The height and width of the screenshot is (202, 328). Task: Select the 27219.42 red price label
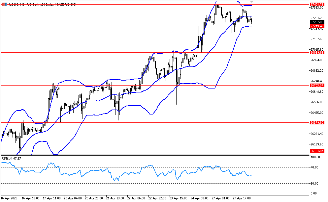(317, 26)
